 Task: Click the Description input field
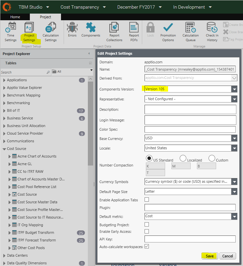[190, 109]
